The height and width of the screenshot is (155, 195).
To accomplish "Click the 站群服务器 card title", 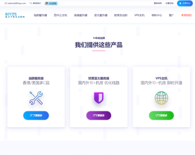I will [x=36, y=78].
